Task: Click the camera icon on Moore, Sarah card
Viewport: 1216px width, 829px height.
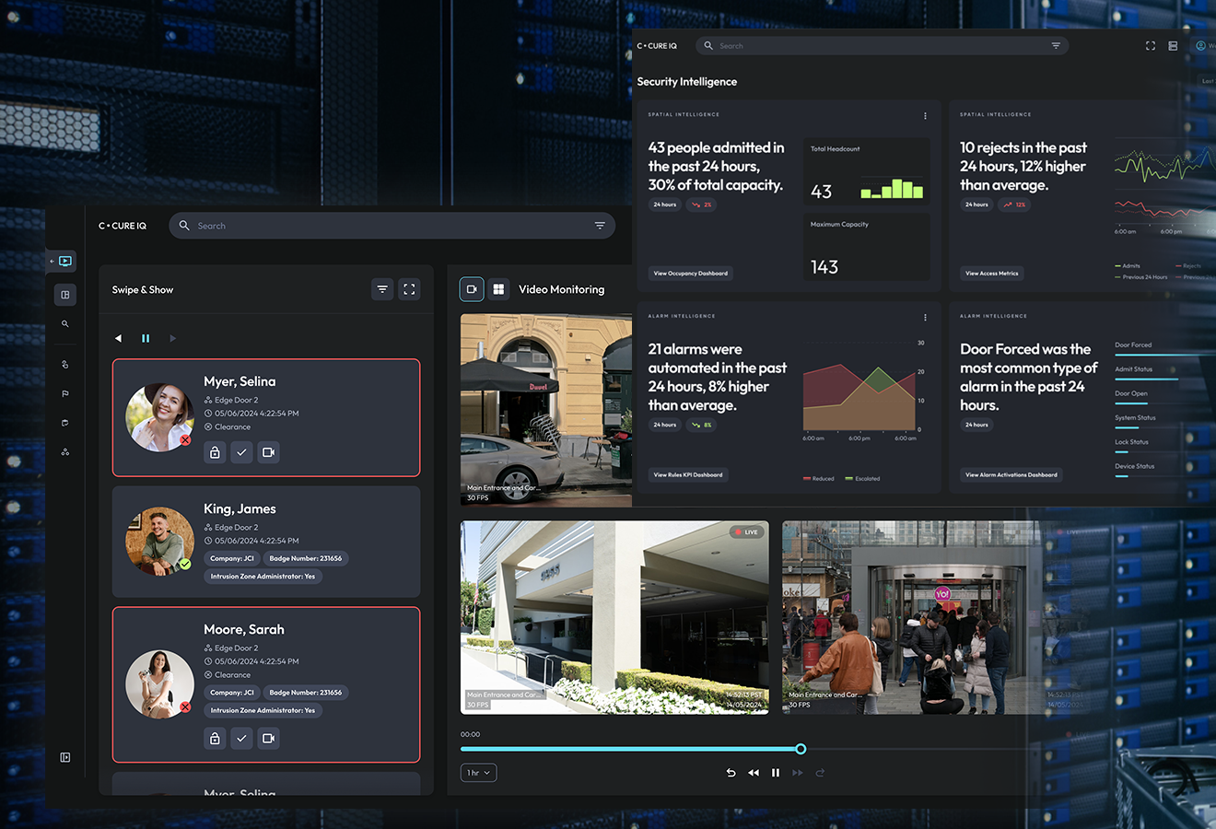Action: [268, 738]
